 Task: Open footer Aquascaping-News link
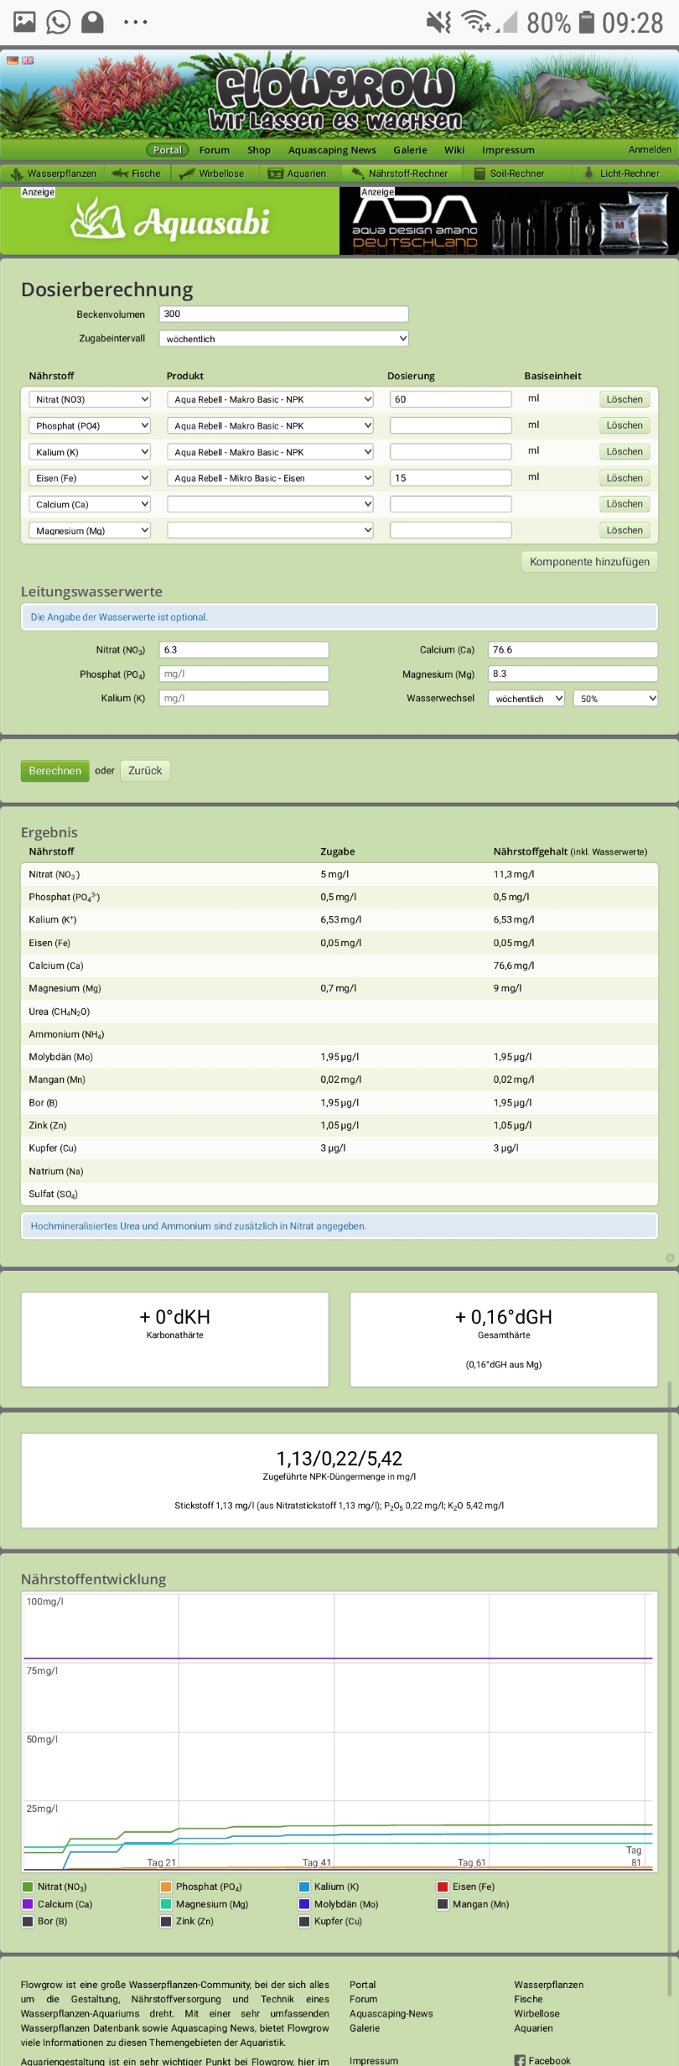coord(391,2013)
